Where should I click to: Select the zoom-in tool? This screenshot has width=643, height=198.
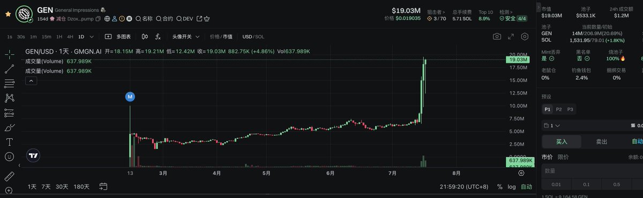click(x=9, y=191)
